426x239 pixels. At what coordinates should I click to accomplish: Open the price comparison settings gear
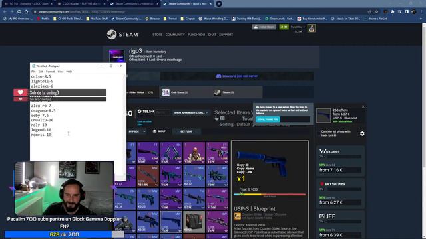click(x=362, y=133)
